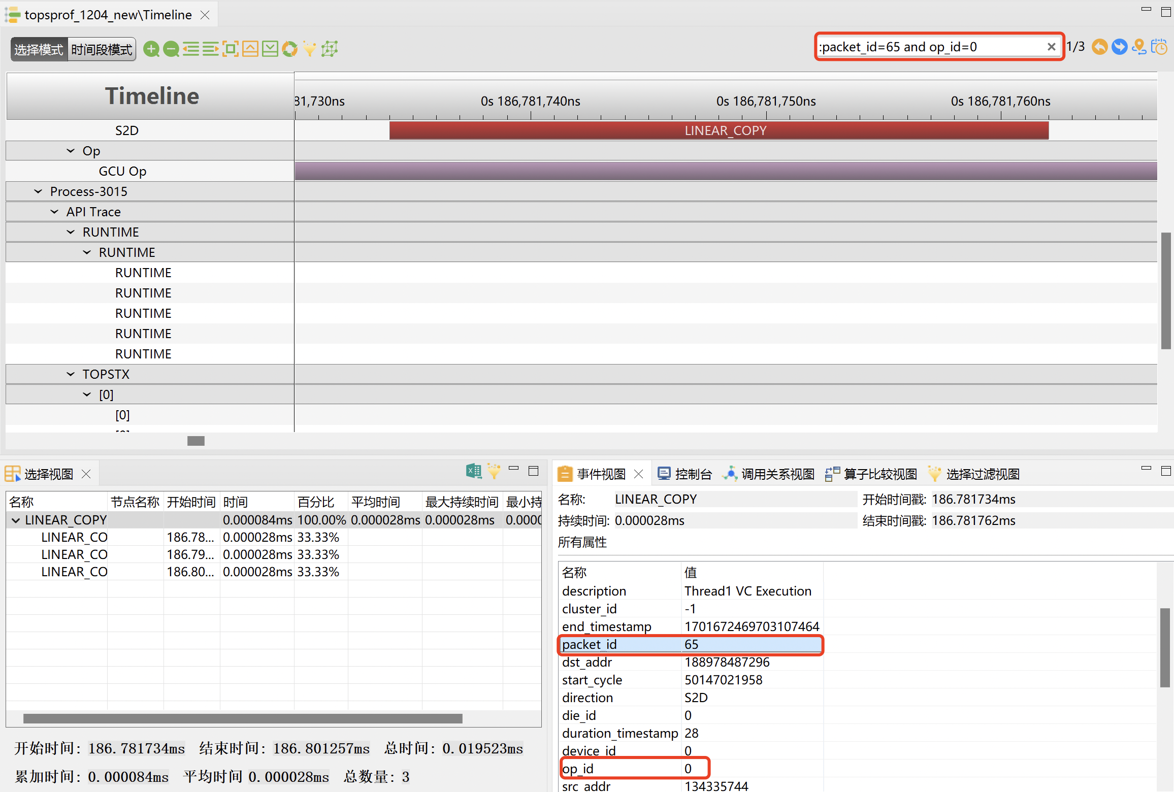Collapse the Op tree row
The height and width of the screenshot is (792, 1174).
pyautogui.click(x=71, y=151)
